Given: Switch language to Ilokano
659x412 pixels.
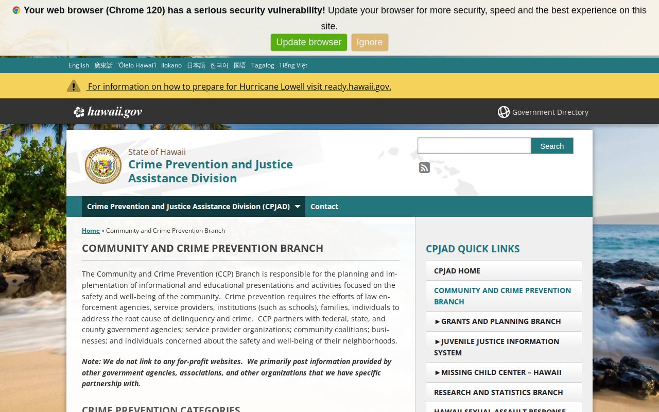Looking at the screenshot, I should pos(171,65).
